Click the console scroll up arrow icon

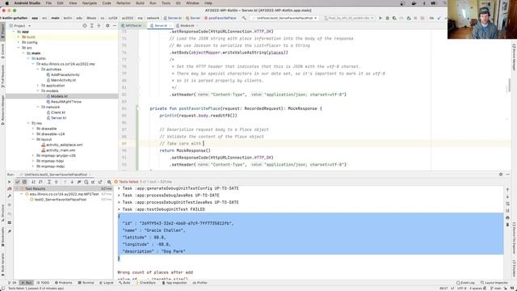pos(507,190)
